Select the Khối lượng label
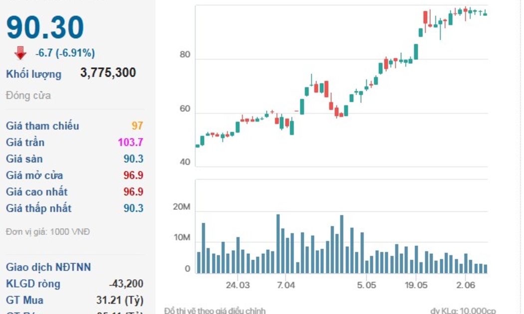 tap(33, 74)
